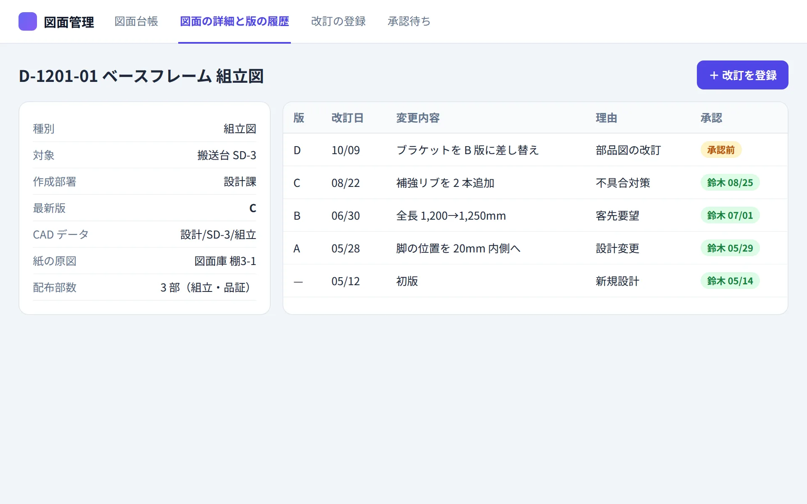This screenshot has height=504, width=807.
Task: Click 脚の位置を 20mm 内側へ change text
Action: tap(458, 249)
